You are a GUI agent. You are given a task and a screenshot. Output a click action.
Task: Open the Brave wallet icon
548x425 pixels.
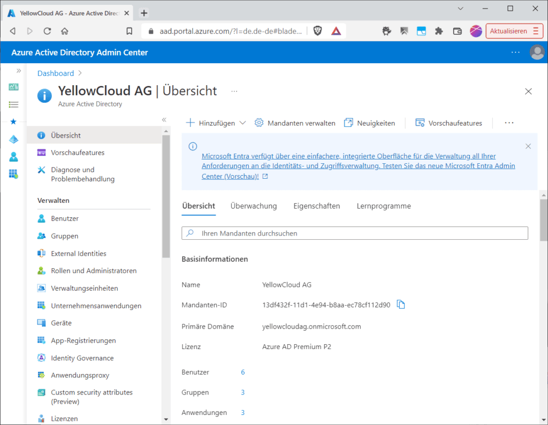(x=457, y=31)
